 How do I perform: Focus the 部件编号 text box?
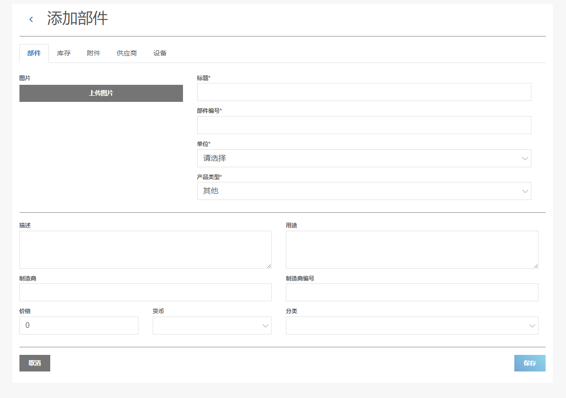tap(364, 125)
